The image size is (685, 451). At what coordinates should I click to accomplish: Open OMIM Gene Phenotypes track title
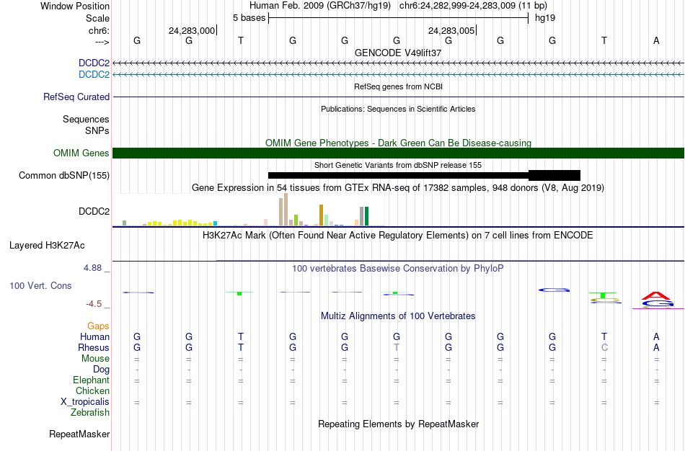pyautogui.click(x=398, y=143)
